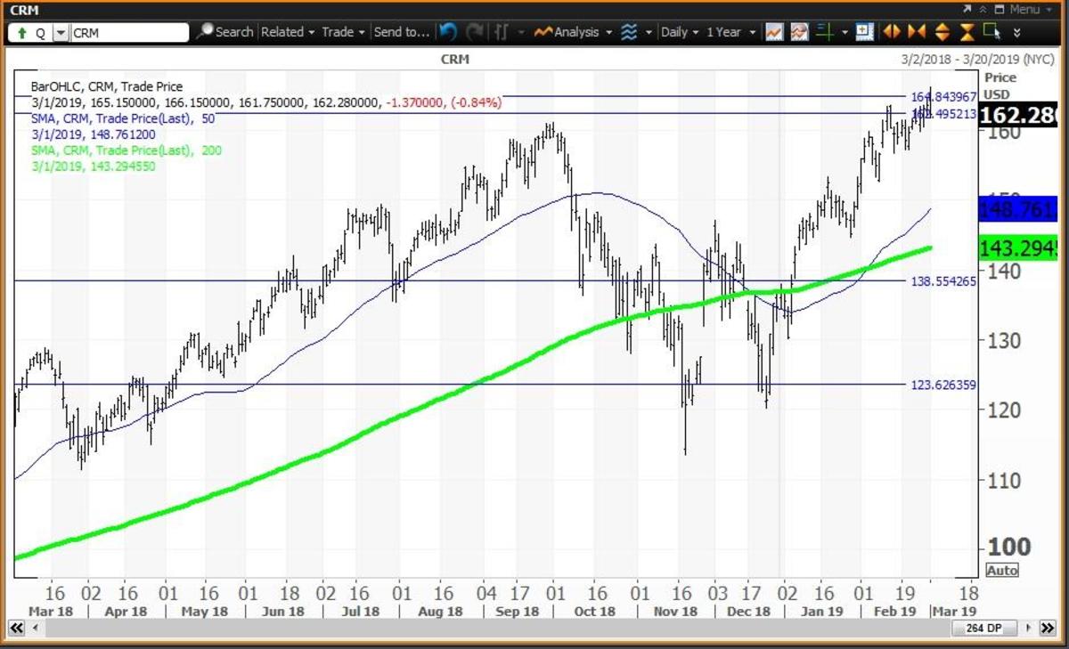Click the BarOHLC, CRM, Trade Price legend
This screenshot has height=649, width=1069.
point(107,87)
